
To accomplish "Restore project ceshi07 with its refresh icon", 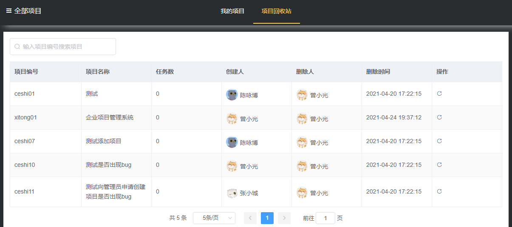I will point(439,141).
